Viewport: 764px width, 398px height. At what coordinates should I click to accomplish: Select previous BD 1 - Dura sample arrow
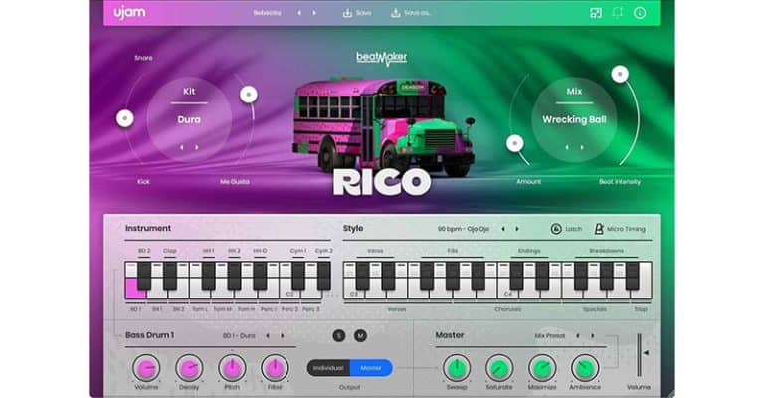tap(268, 336)
